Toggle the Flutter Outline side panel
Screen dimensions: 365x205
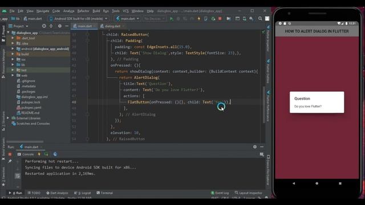[268, 71]
